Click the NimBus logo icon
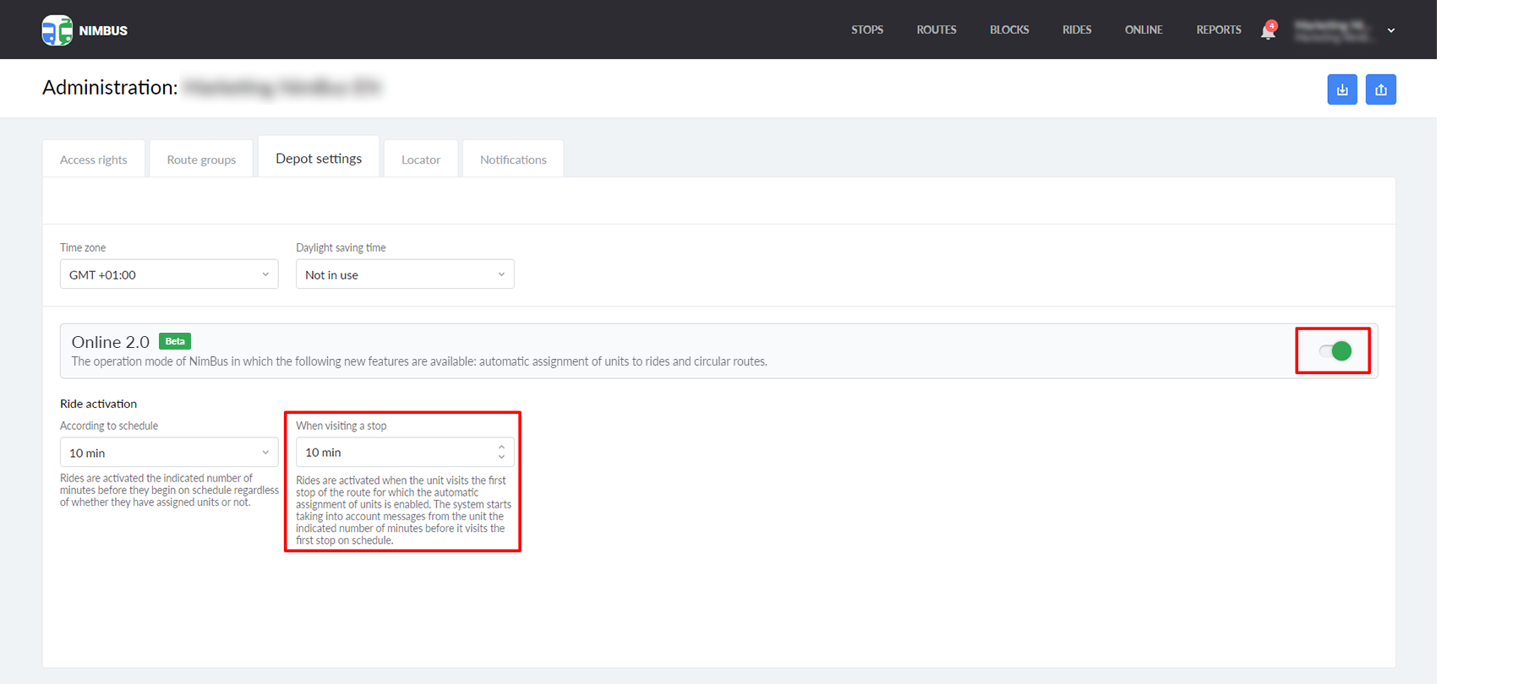The height and width of the screenshot is (684, 1529). click(57, 30)
